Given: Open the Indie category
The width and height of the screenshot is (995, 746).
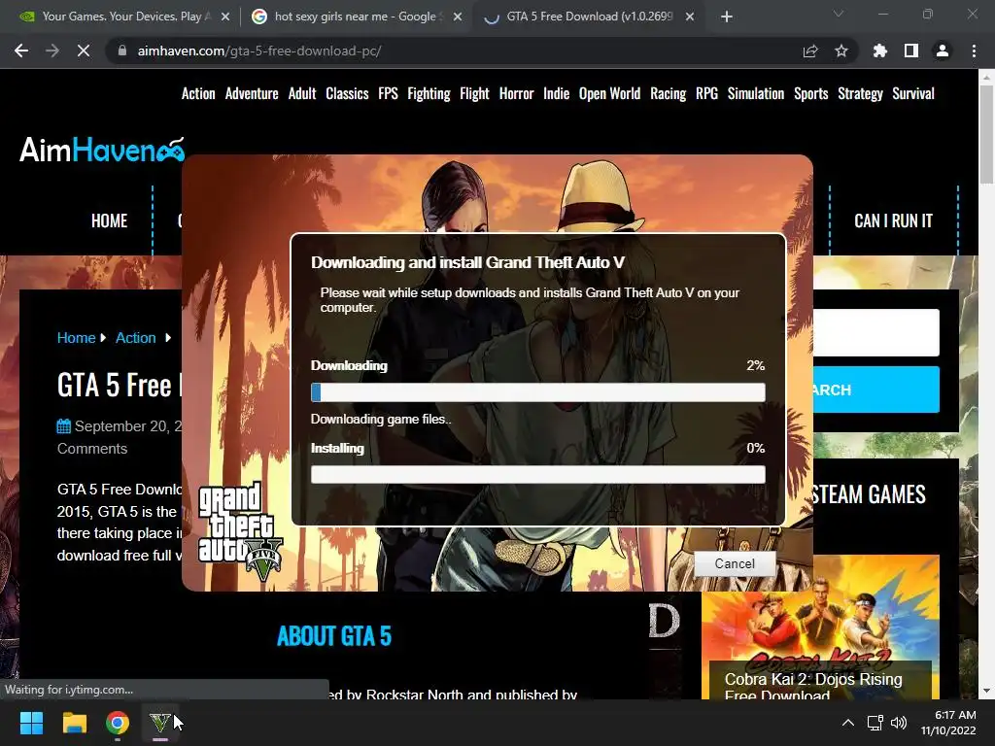Looking at the screenshot, I should coord(557,94).
